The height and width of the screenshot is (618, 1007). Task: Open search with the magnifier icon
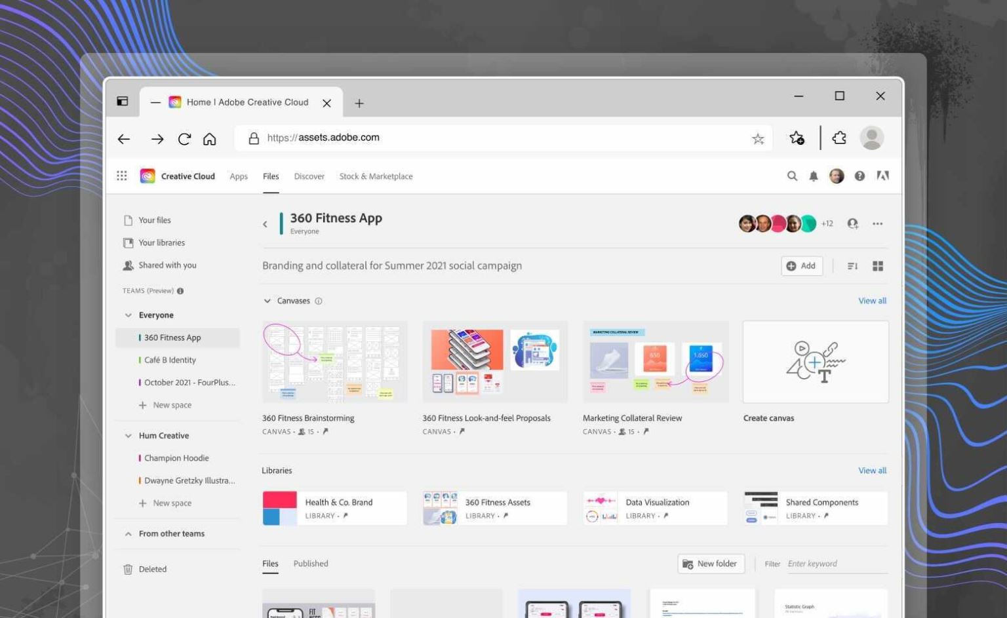pyautogui.click(x=792, y=176)
